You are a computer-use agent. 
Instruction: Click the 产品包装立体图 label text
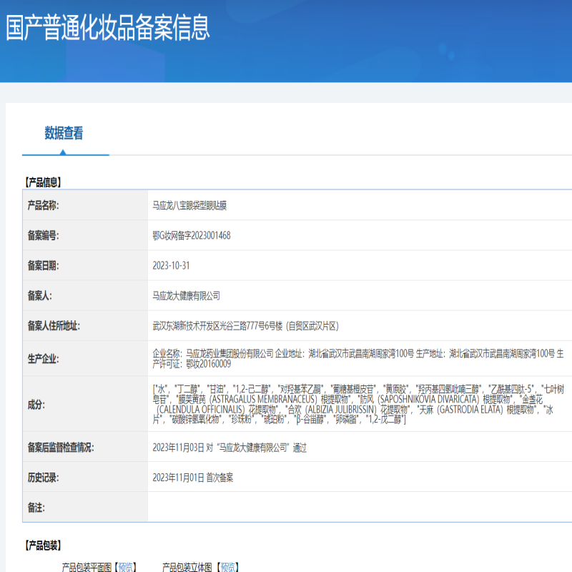187,567
